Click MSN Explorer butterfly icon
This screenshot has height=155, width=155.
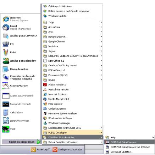point(45,104)
